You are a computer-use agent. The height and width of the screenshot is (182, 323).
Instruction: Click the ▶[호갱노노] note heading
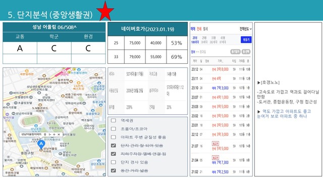coord(268,82)
